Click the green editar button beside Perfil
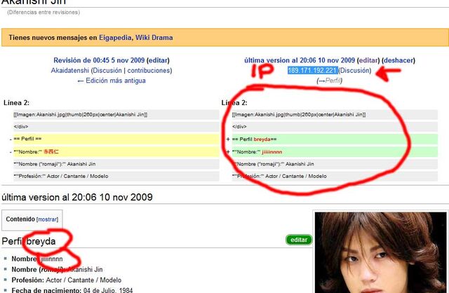The image size is (449, 293). pyautogui.click(x=299, y=240)
